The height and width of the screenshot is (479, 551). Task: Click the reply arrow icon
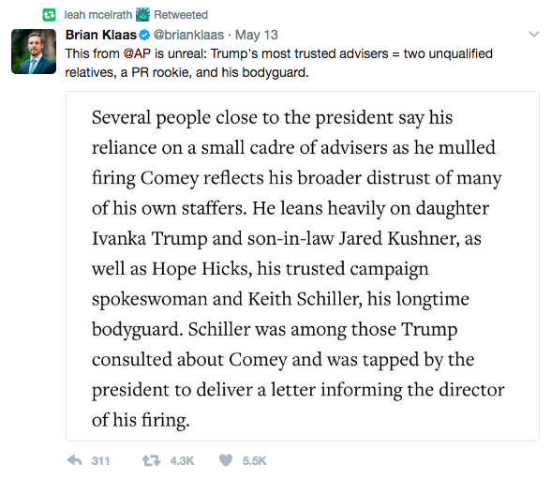coord(75,460)
